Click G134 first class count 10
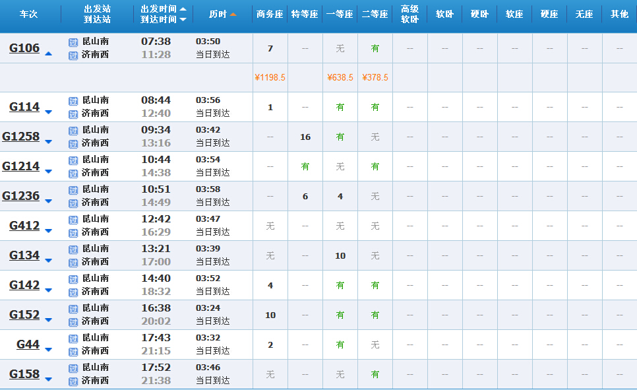The image size is (637, 392). [340, 256]
